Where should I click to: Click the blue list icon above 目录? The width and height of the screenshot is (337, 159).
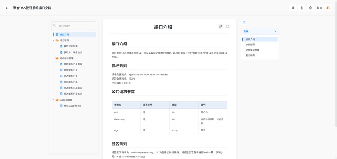click(244, 23)
